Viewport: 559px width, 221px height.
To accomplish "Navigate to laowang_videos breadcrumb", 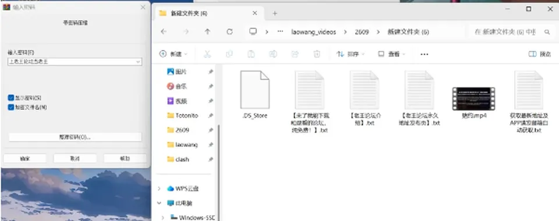I will [x=314, y=32].
